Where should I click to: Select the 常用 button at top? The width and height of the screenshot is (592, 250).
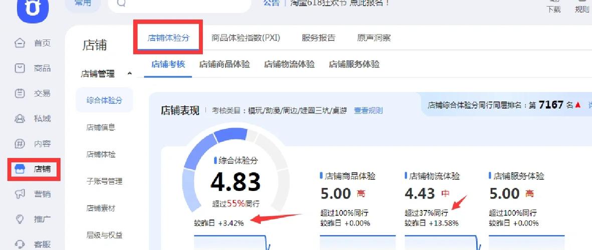83,4
